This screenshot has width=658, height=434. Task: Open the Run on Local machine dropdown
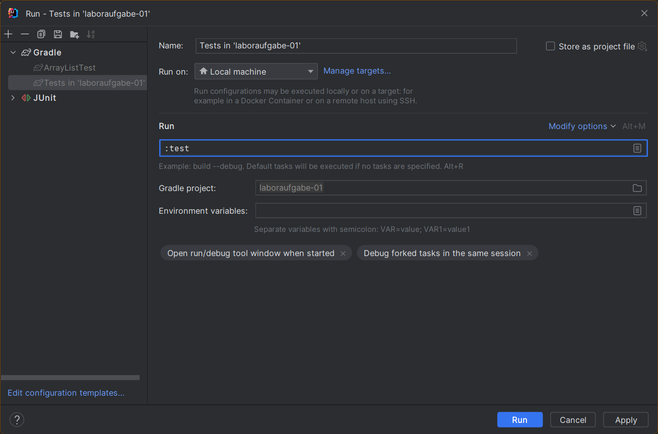(256, 72)
